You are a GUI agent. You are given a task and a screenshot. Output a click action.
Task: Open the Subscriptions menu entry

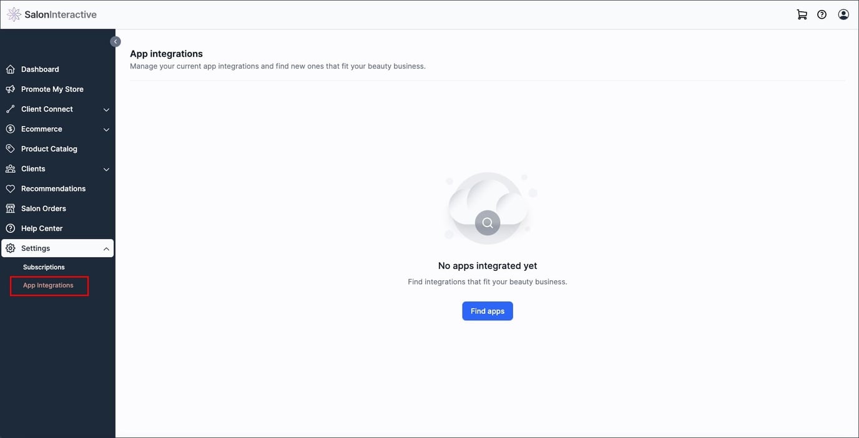click(x=43, y=267)
